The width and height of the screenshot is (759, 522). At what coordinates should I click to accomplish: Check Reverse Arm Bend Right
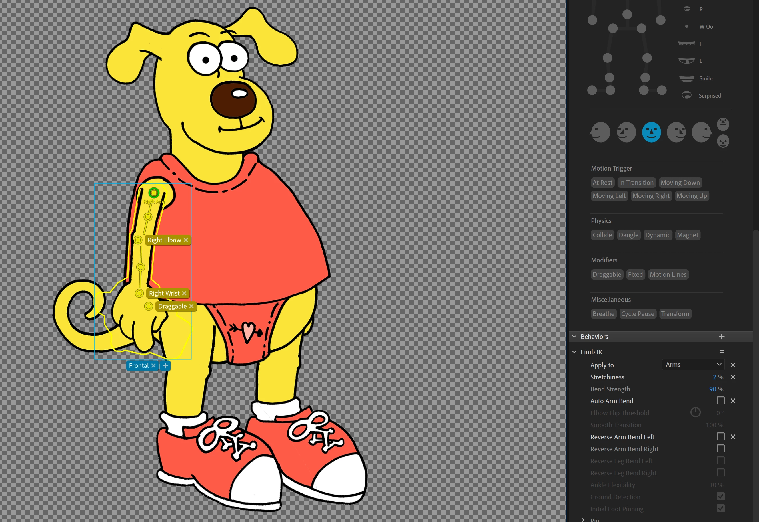tap(720, 449)
